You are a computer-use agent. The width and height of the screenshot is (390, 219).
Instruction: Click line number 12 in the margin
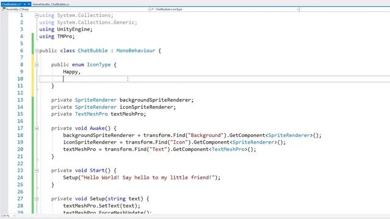coord(20,93)
